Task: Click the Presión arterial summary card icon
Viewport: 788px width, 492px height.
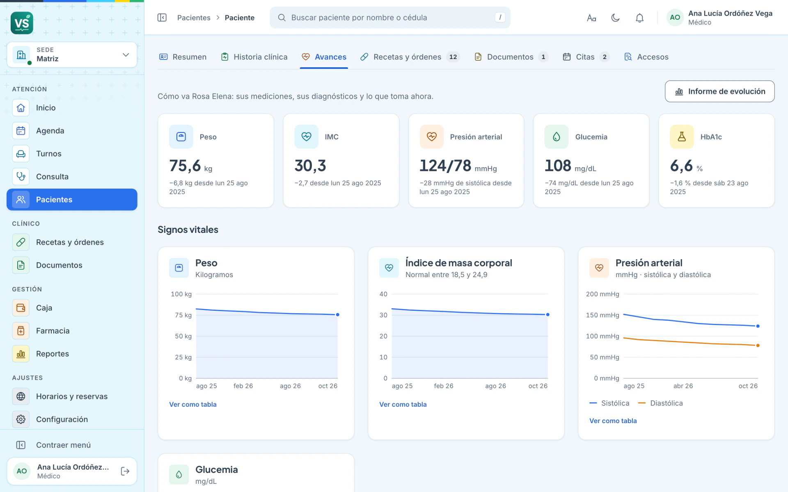Action: pos(431,137)
